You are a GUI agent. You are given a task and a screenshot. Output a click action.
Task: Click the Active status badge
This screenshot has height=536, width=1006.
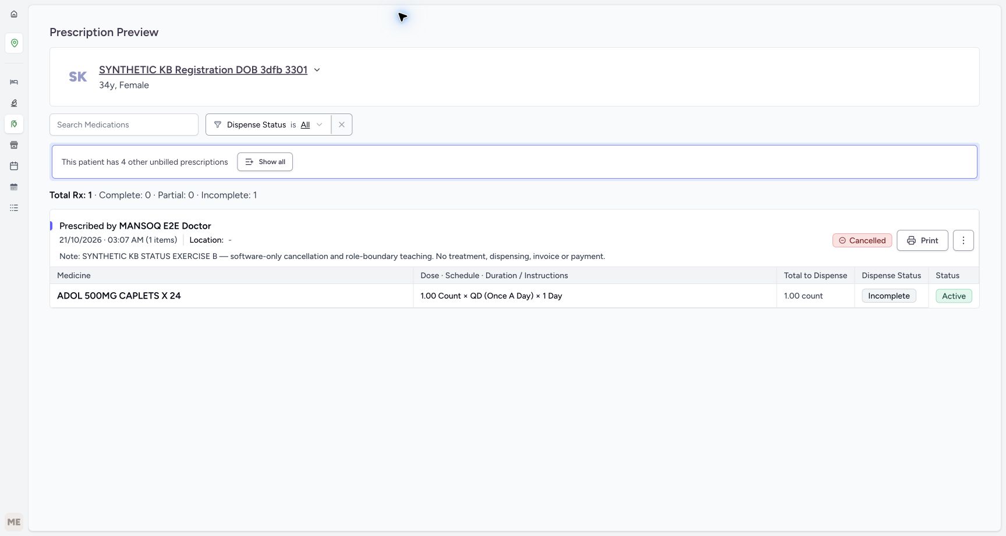(954, 296)
